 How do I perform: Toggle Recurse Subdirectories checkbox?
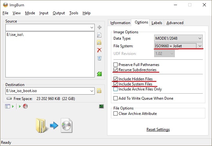pos(115,70)
